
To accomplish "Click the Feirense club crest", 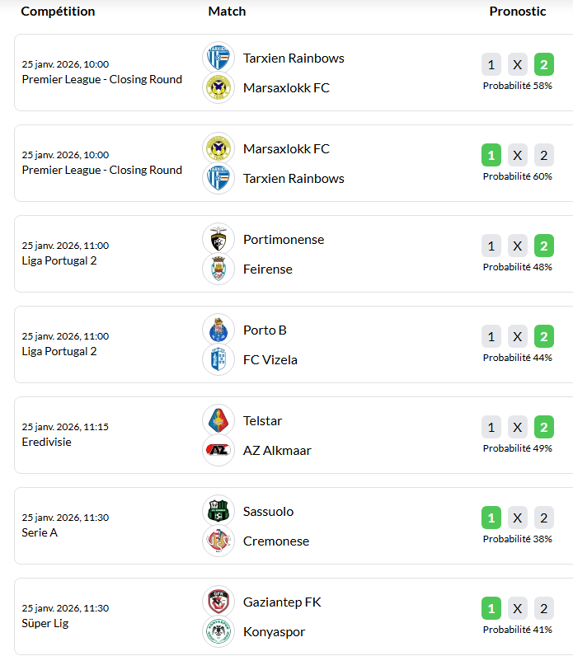I will (x=218, y=269).
